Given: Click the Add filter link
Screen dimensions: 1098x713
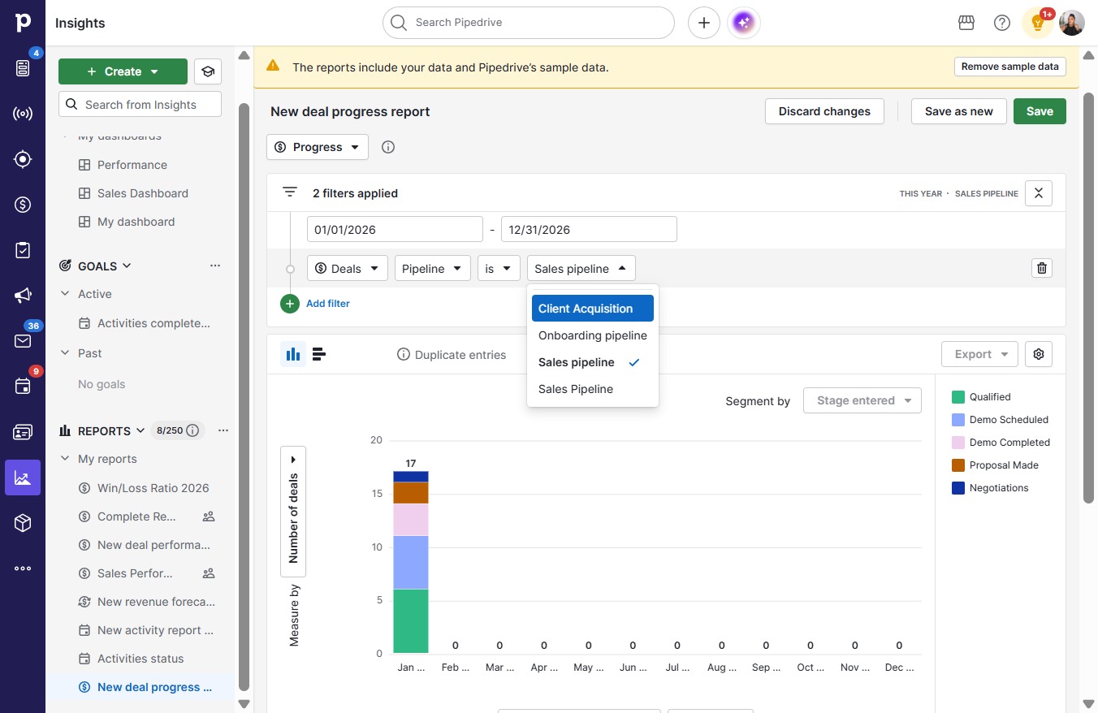Looking at the screenshot, I should point(328,304).
